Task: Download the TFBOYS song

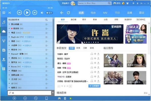Action: click(98, 77)
